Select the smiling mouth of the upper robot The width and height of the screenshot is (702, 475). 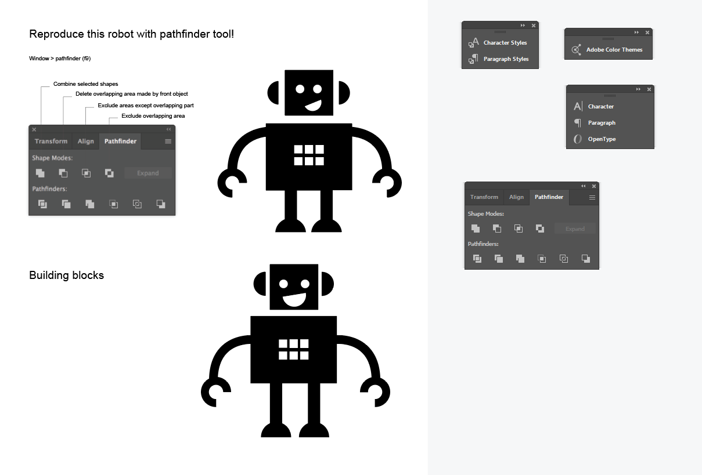click(314, 106)
